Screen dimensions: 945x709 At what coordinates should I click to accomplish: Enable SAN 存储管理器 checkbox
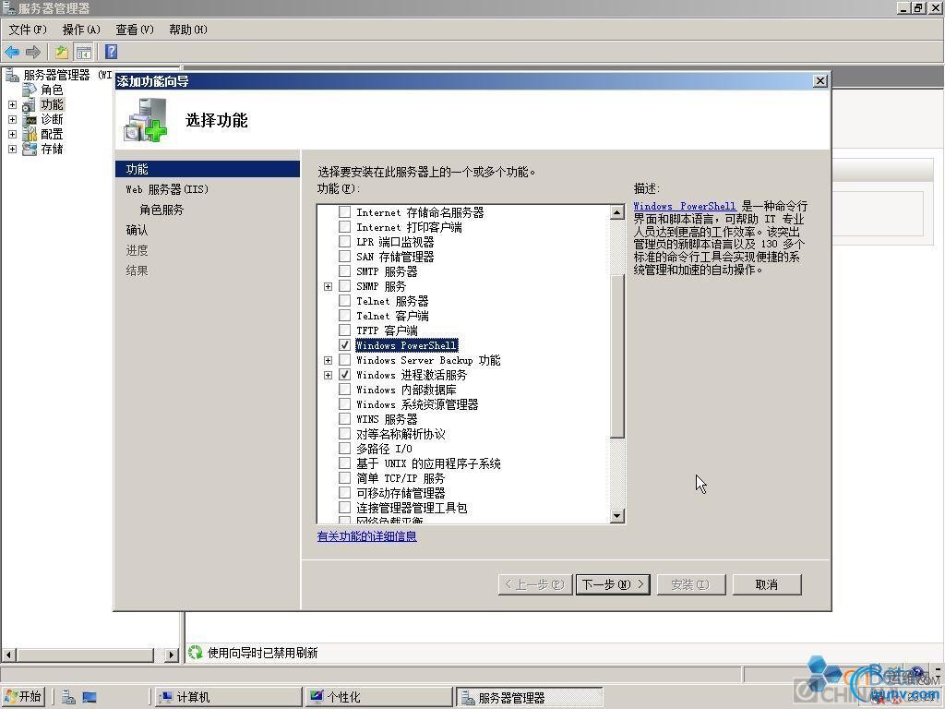coord(345,257)
